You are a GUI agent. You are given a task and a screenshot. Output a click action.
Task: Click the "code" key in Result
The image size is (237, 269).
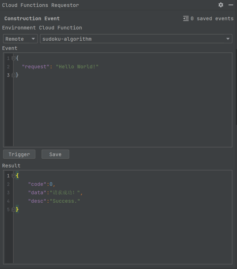coord(37,184)
